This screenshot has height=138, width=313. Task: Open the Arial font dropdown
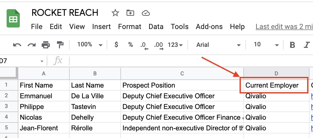(218, 45)
